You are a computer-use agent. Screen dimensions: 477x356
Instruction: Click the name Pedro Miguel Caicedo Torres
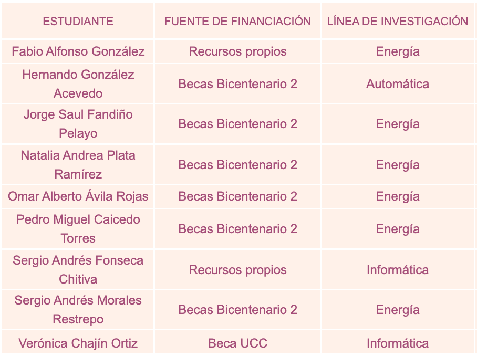click(78, 229)
